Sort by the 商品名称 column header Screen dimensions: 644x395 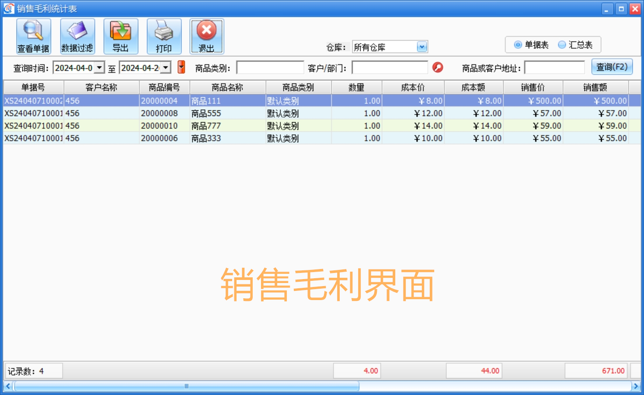[x=227, y=87]
